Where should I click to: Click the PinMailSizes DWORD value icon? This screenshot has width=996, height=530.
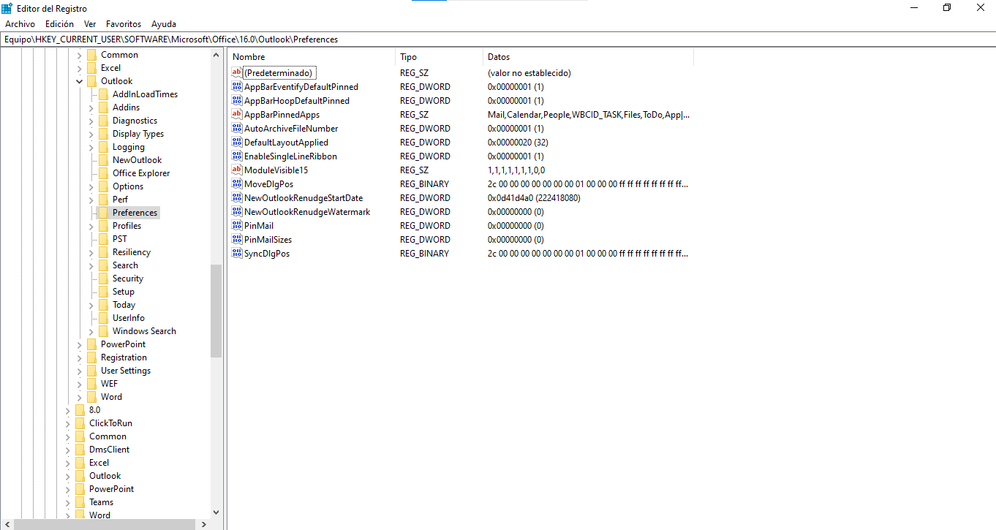click(236, 240)
